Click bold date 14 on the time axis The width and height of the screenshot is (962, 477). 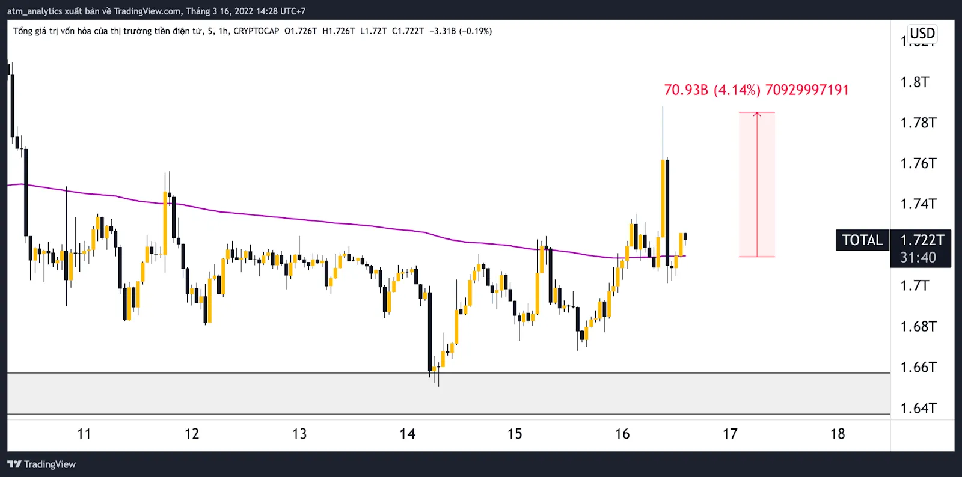point(407,434)
